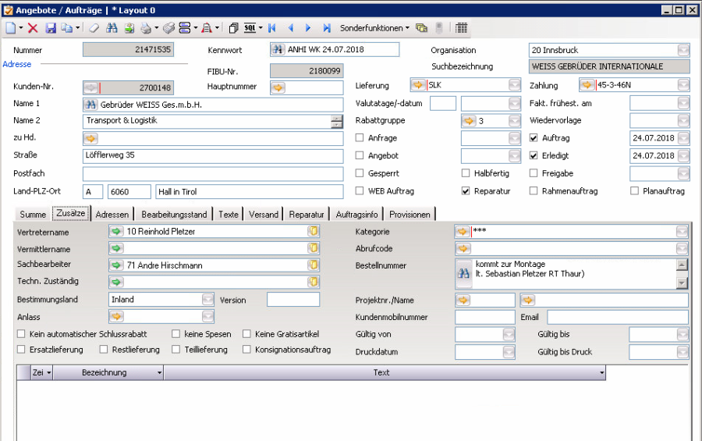Expand the Bestimmungsland dropdown
702x441 pixels.
pyautogui.click(x=207, y=300)
